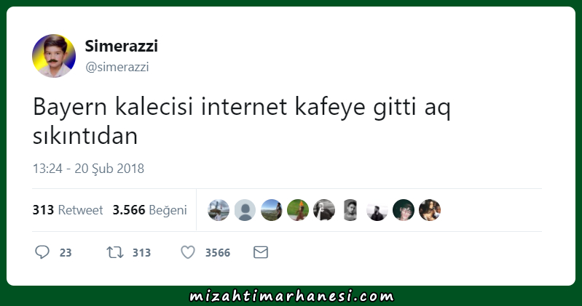Viewport: 582px width, 306px height.
Task: Click the sixth liker avatar, grayscale portrait
Action: 350,210
